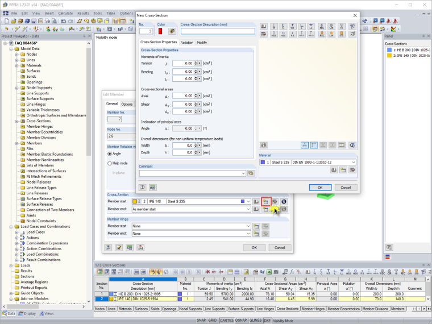The image size is (432, 324).
Task: Click the red cross-section color swatch
Action: click(160, 31)
